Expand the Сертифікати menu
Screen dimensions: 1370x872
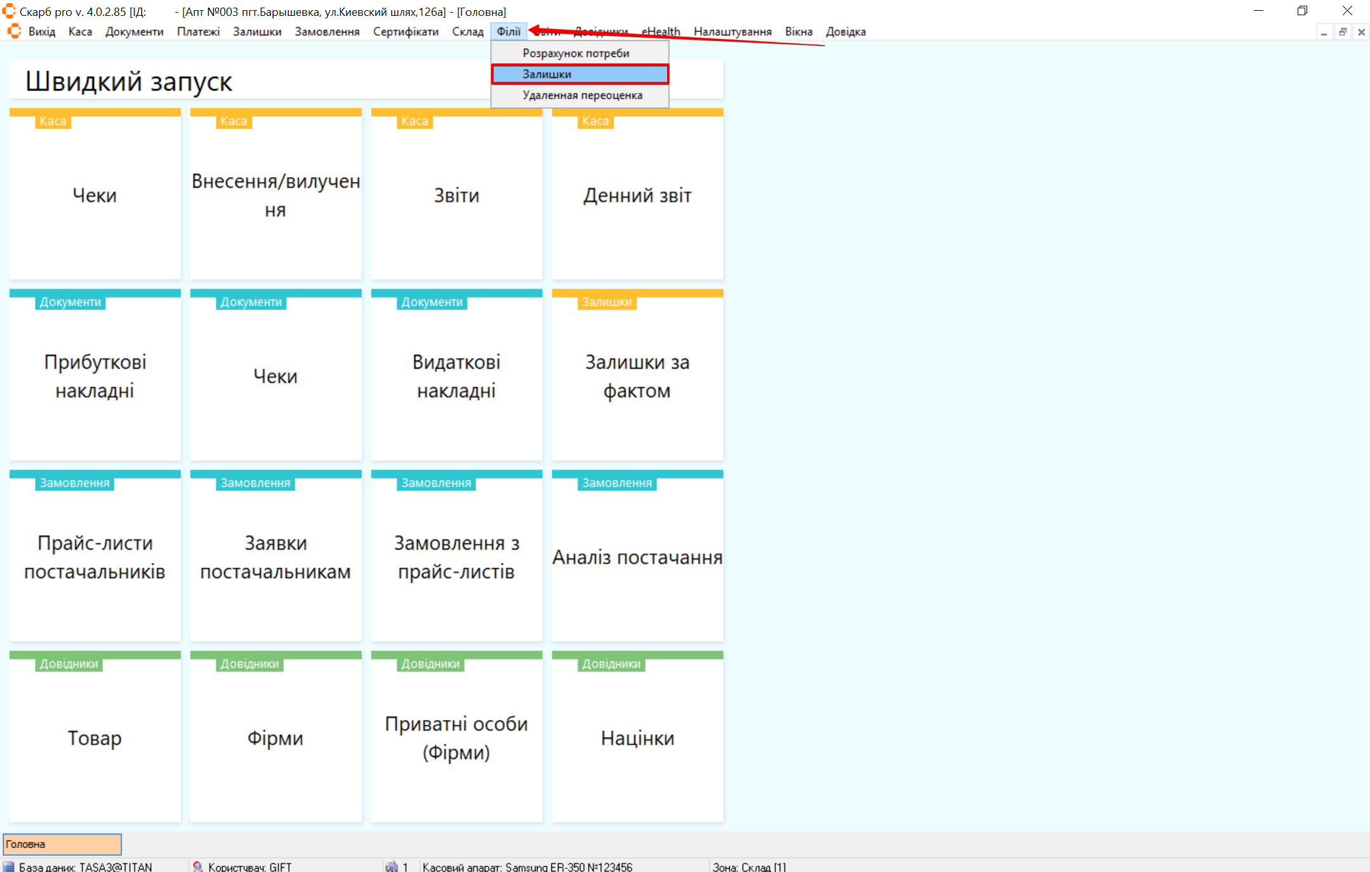point(405,32)
